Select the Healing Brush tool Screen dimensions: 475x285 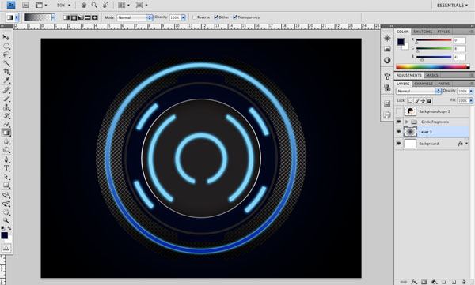6,90
